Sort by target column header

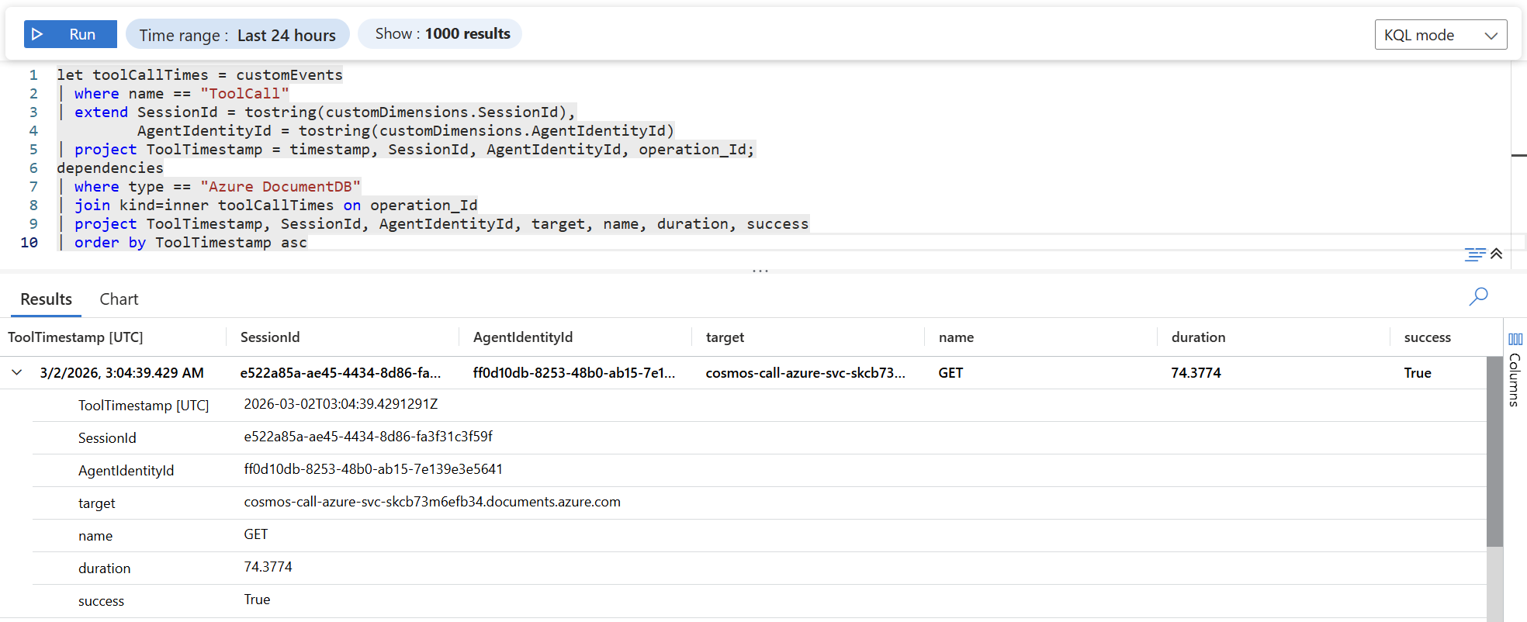pos(725,337)
